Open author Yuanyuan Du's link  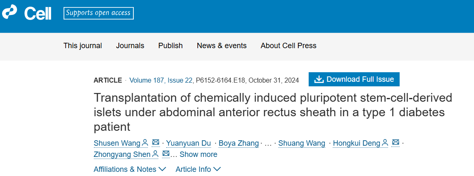(188, 143)
